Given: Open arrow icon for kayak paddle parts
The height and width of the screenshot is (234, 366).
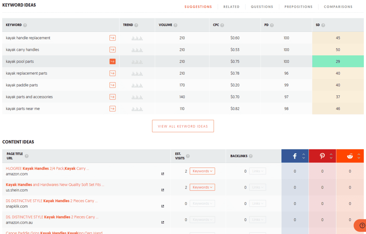Looking at the screenshot, I should pos(113,85).
